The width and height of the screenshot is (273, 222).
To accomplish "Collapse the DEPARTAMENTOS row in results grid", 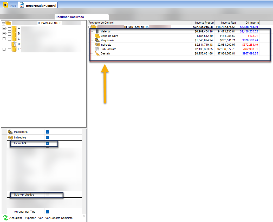I will pyautogui.click(x=90, y=27).
